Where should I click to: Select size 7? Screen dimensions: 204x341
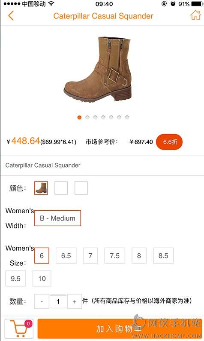pyautogui.click(x=90, y=255)
